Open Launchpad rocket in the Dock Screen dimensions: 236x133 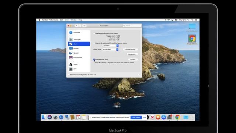tap(55, 117)
